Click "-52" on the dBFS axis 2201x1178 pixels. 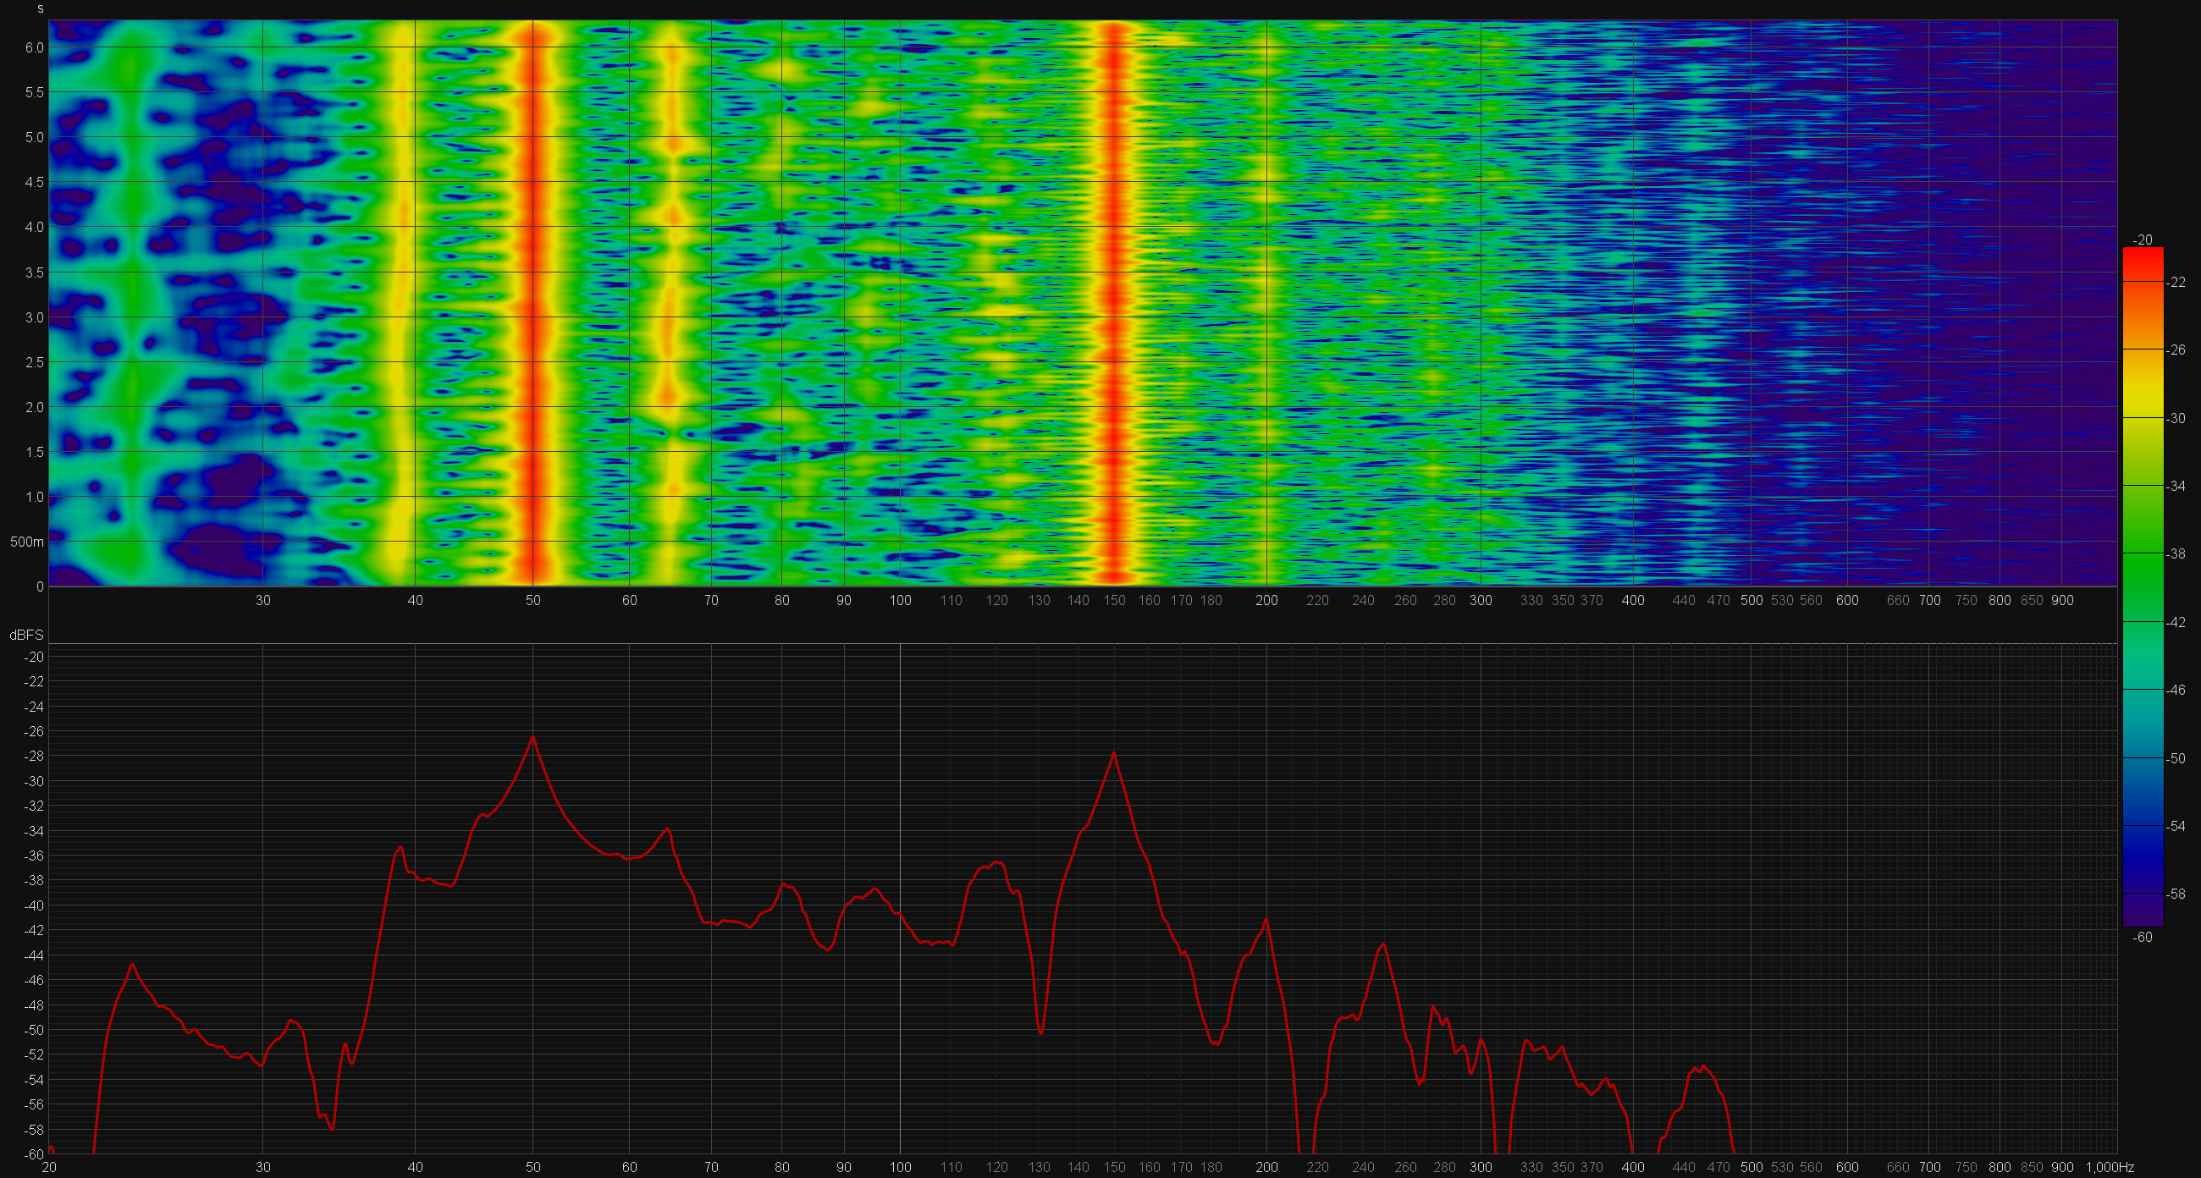click(x=34, y=1054)
